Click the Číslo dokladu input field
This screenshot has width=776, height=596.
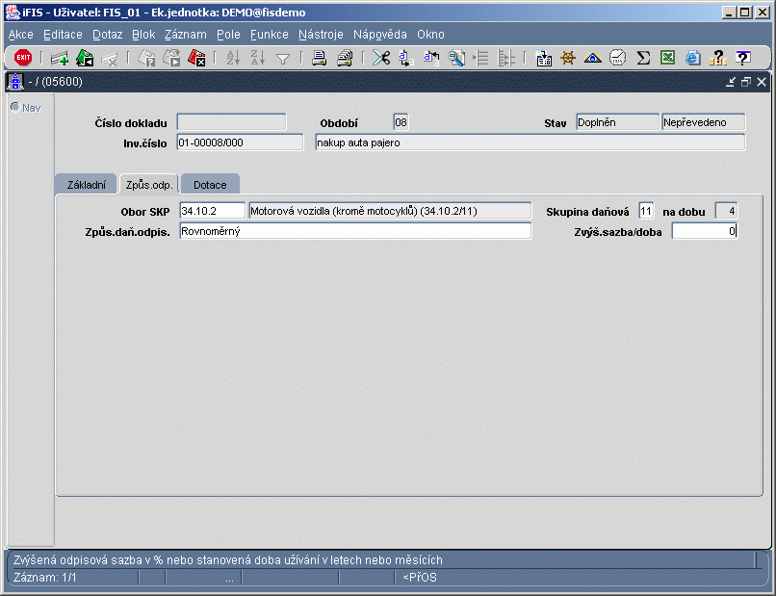click(232, 122)
